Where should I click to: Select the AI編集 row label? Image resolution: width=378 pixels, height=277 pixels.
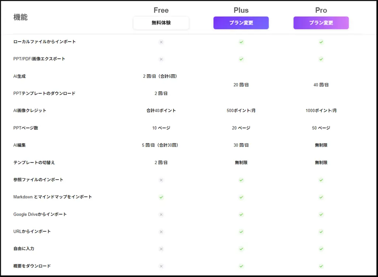coord(19,145)
